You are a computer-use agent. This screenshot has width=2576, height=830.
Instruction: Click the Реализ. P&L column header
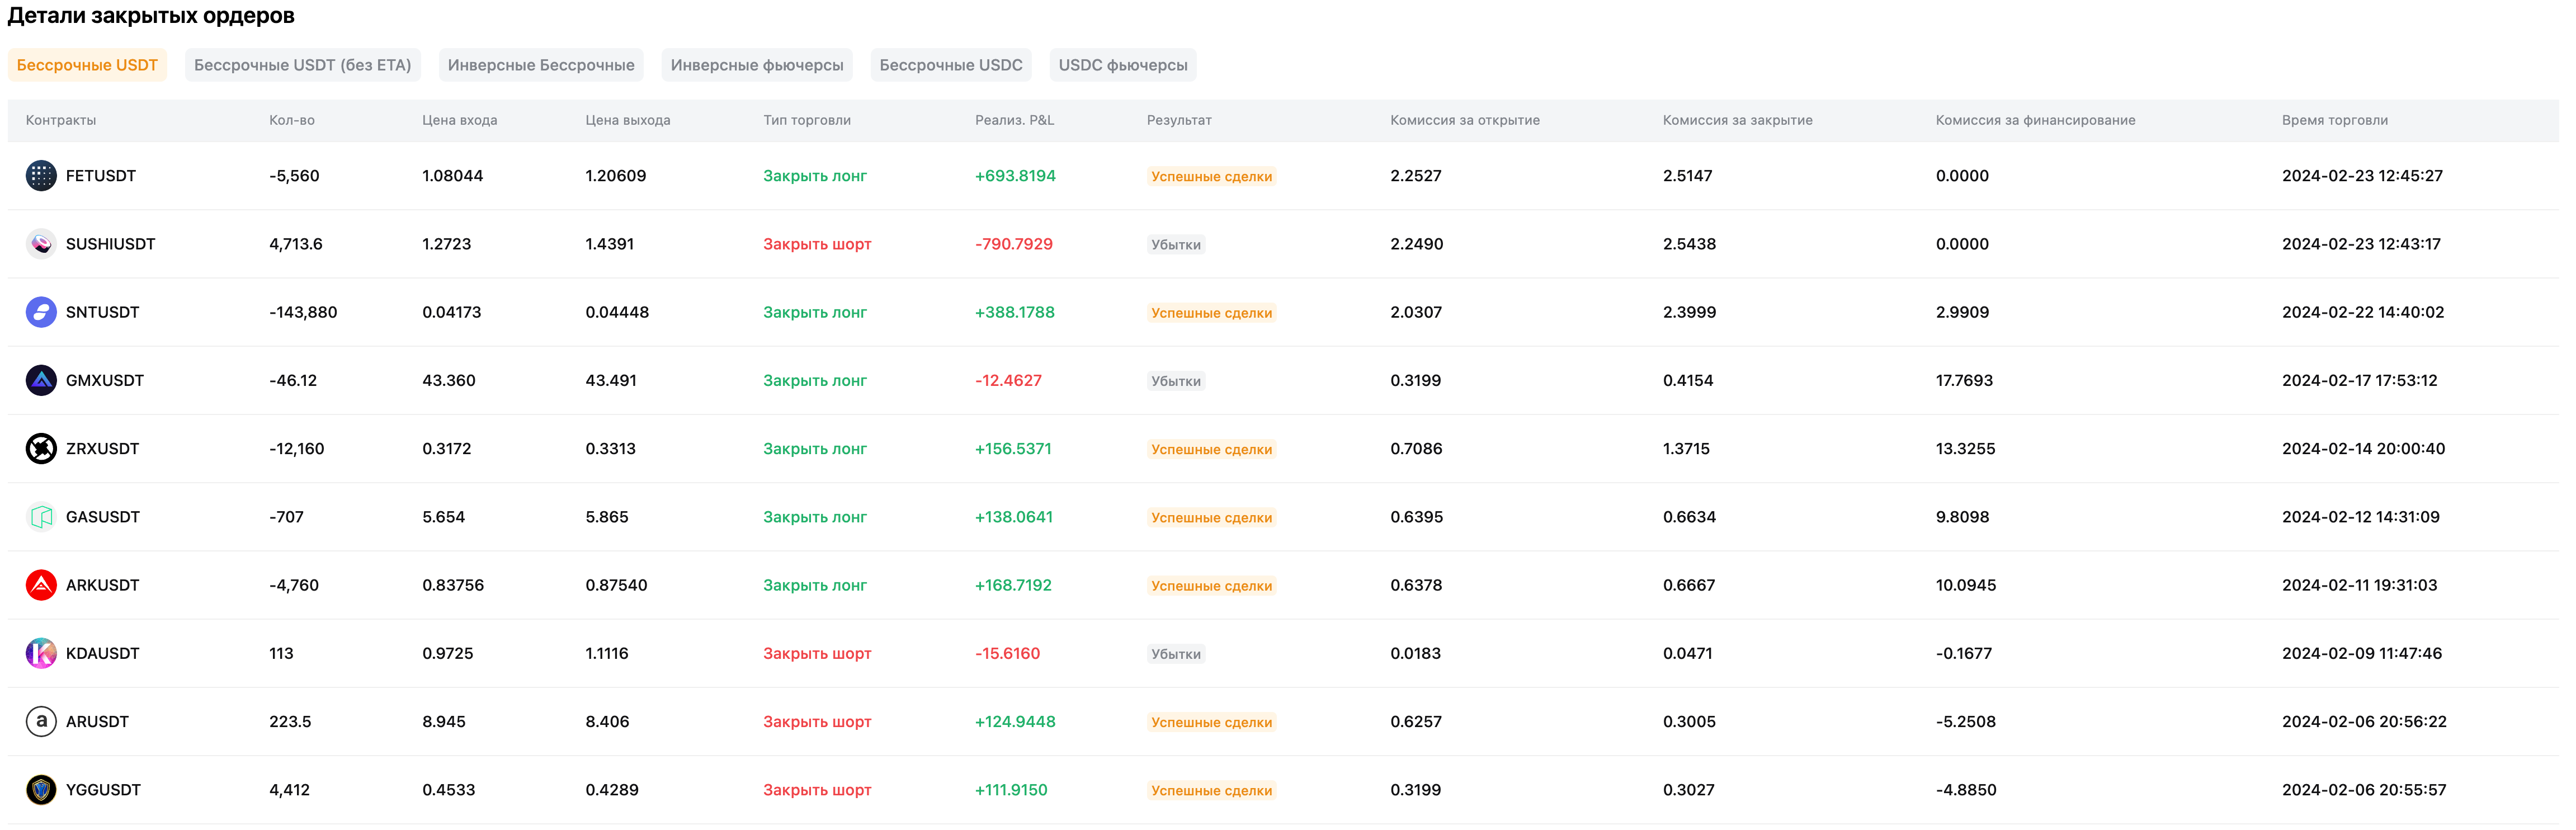pos(1014,120)
